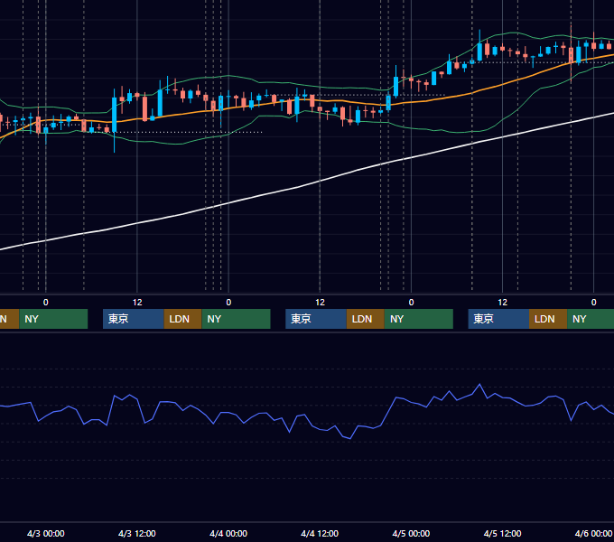Screen dimensions: 614x542
Task: Select the NY block spanning 4/4 00:00
Action: 237,319
